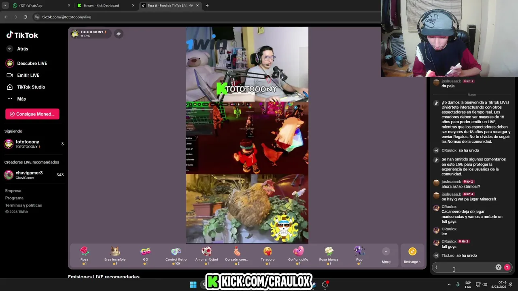Click TkcLeo username in chat
Screen dimensions: 518x291
pyautogui.click(x=448, y=255)
